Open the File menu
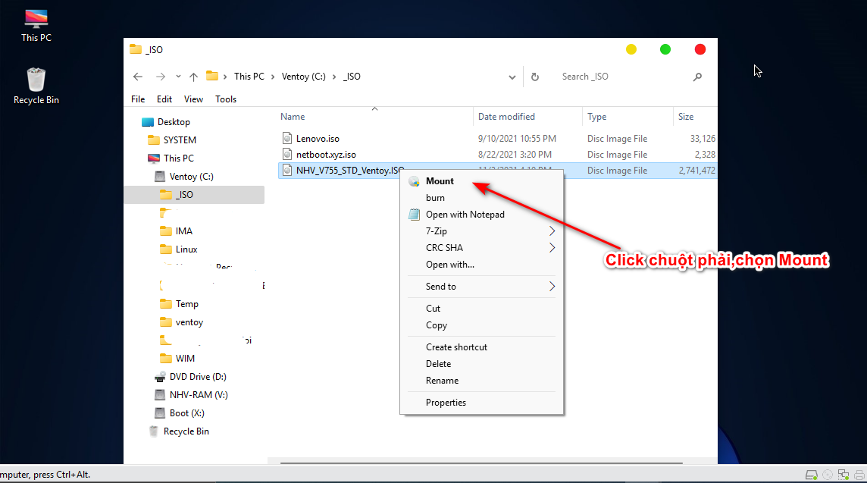The height and width of the screenshot is (483, 867). [138, 99]
